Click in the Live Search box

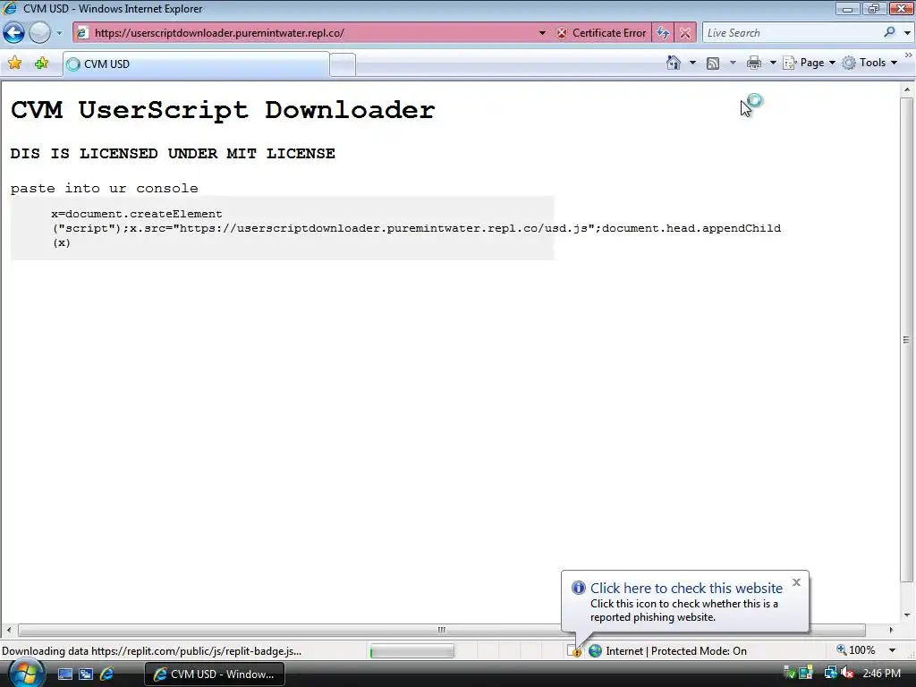tap(792, 33)
